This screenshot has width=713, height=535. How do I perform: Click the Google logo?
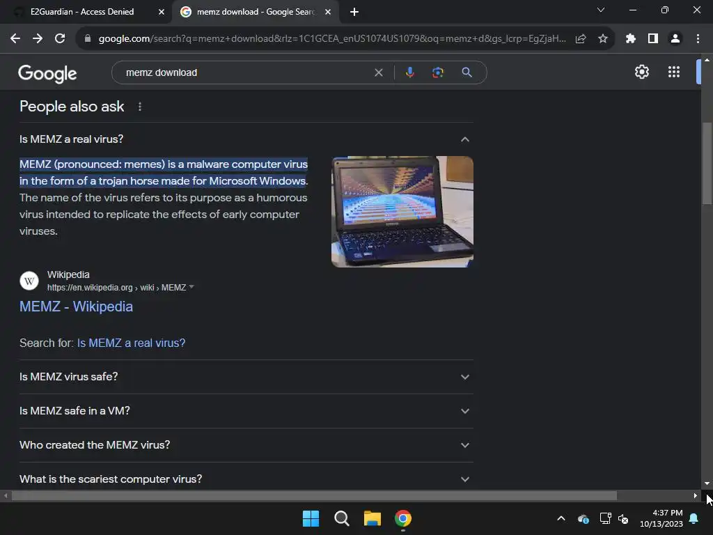pyautogui.click(x=47, y=73)
